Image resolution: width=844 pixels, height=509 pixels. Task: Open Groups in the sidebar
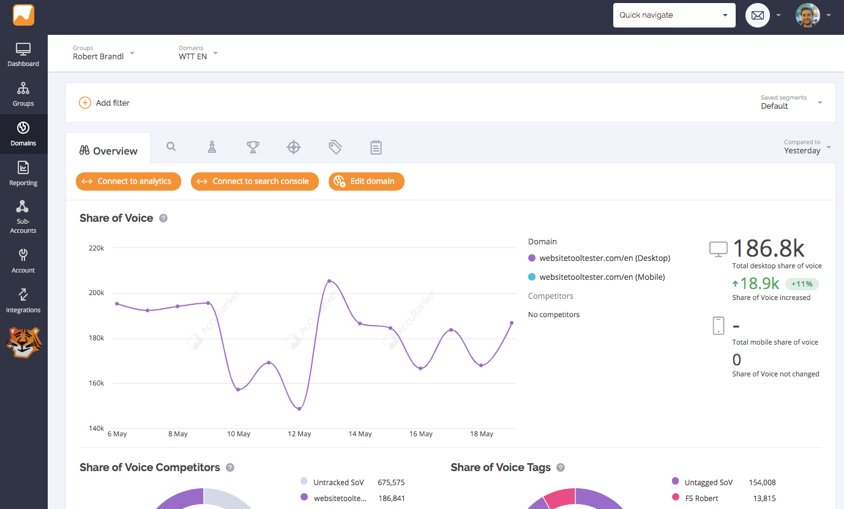coord(23,95)
